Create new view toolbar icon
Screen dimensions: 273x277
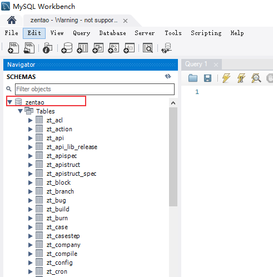tap(98, 48)
